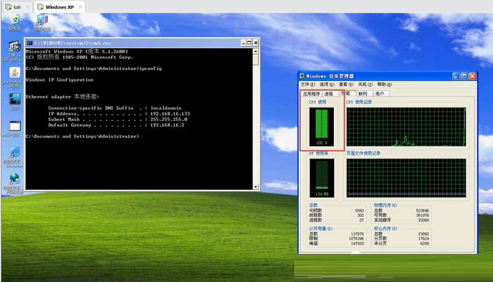
Task: Click the cmd window scrollbar up arrow
Action: [x=256, y=51]
